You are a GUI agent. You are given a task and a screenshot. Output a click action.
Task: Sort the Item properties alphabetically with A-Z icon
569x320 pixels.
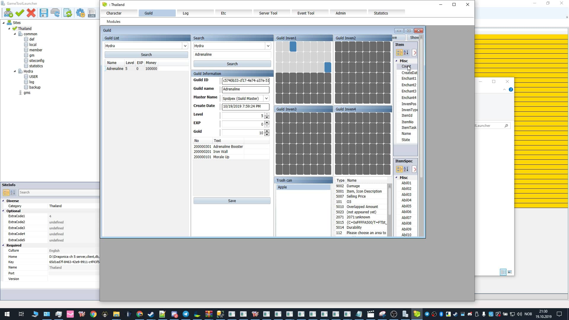pos(405,53)
